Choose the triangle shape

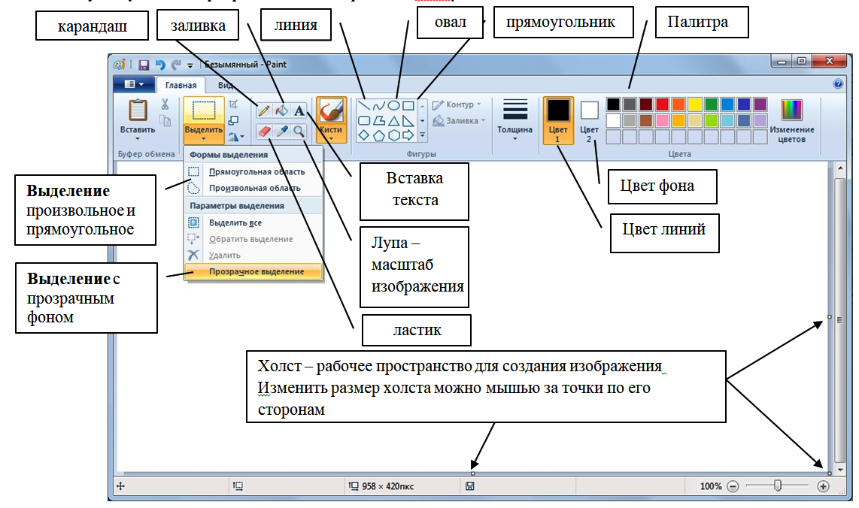[393, 120]
